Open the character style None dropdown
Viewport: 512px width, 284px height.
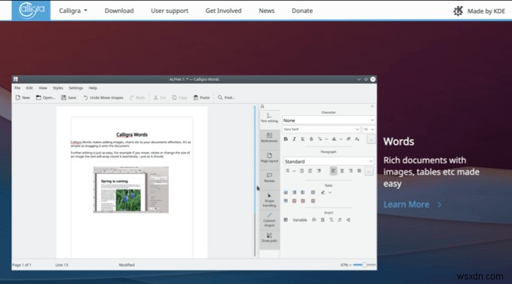[x=329, y=121]
